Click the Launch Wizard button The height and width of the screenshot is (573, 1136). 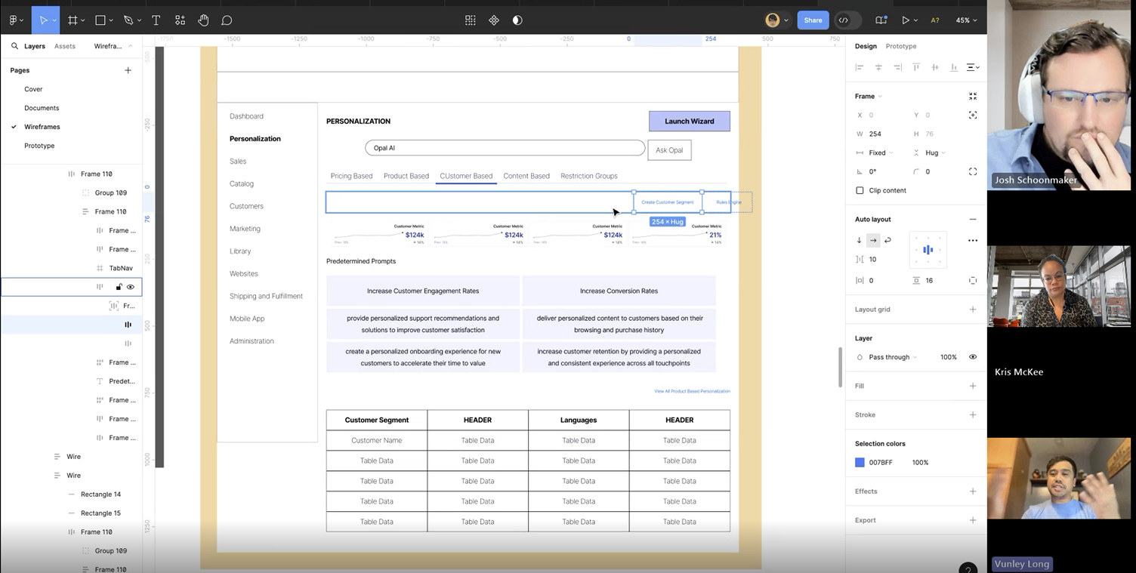689,121
